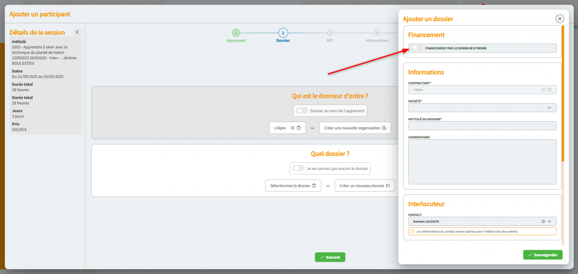The image size is (578, 274).
Task: Open the BPF step
Action: [330, 33]
